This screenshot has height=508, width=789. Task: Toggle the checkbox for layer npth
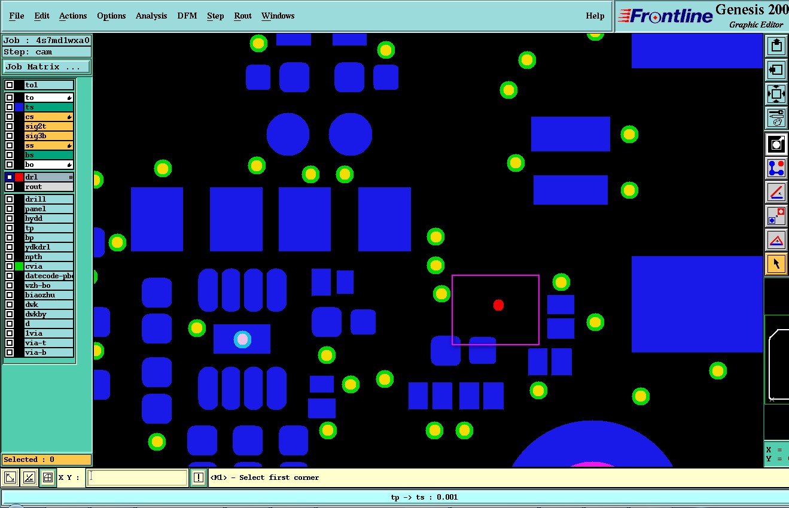click(10, 257)
